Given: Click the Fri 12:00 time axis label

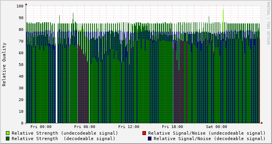Looking at the screenshot, I should pos(129,127).
